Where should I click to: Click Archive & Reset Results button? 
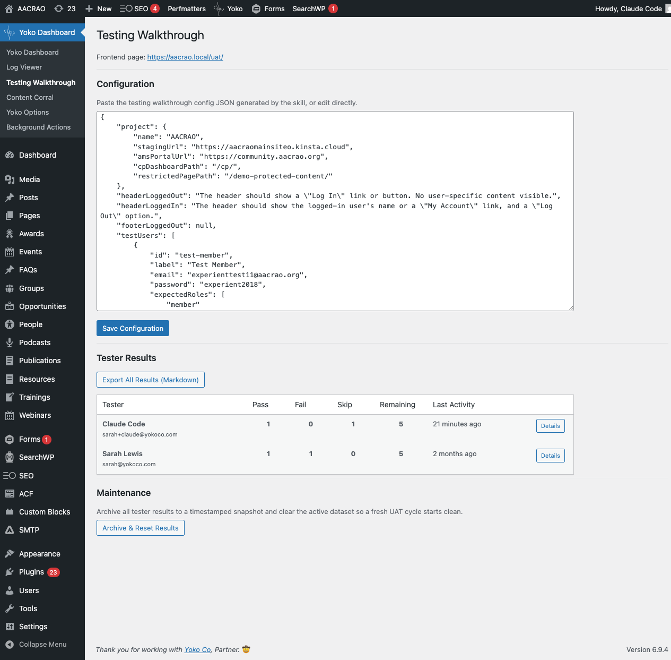click(x=141, y=528)
